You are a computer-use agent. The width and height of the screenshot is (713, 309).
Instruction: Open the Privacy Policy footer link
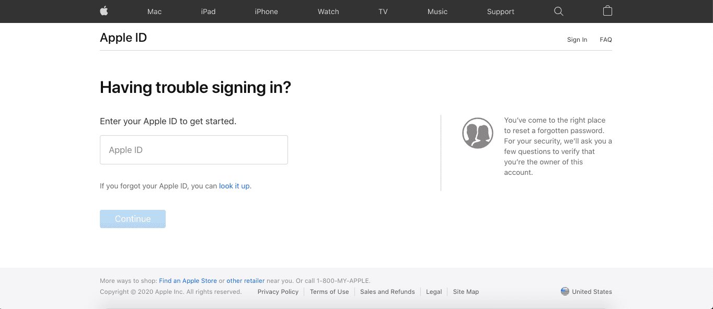pos(278,292)
